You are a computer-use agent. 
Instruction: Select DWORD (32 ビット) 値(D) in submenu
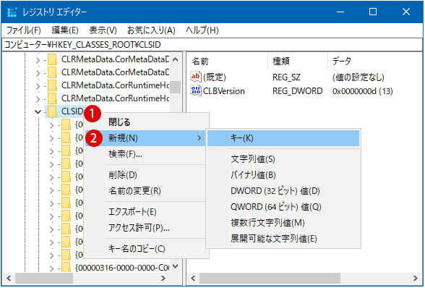[x=283, y=191]
